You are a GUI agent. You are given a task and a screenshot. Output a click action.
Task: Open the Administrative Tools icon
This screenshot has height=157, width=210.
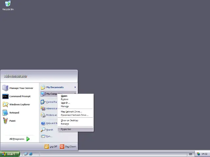click(43, 108)
